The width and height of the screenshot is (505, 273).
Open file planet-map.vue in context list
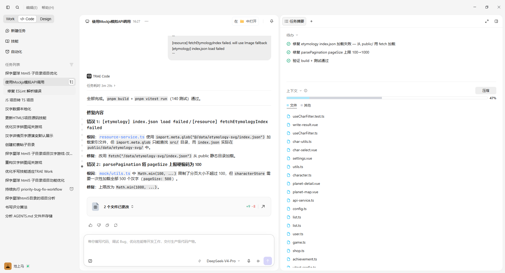pyautogui.click(x=305, y=192)
